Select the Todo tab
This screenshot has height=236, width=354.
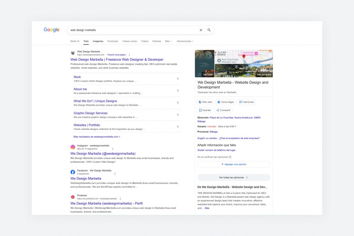coord(86,41)
